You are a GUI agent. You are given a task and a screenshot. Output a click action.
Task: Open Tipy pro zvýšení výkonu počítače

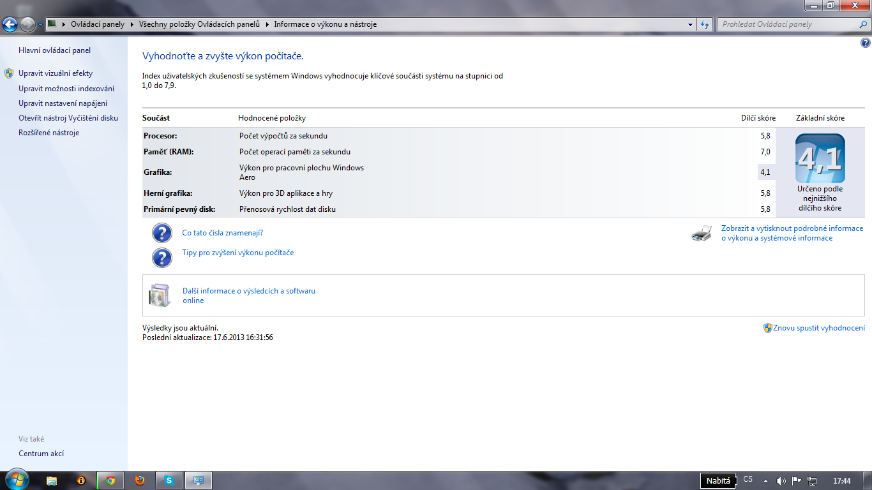pyautogui.click(x=238, y=253)
